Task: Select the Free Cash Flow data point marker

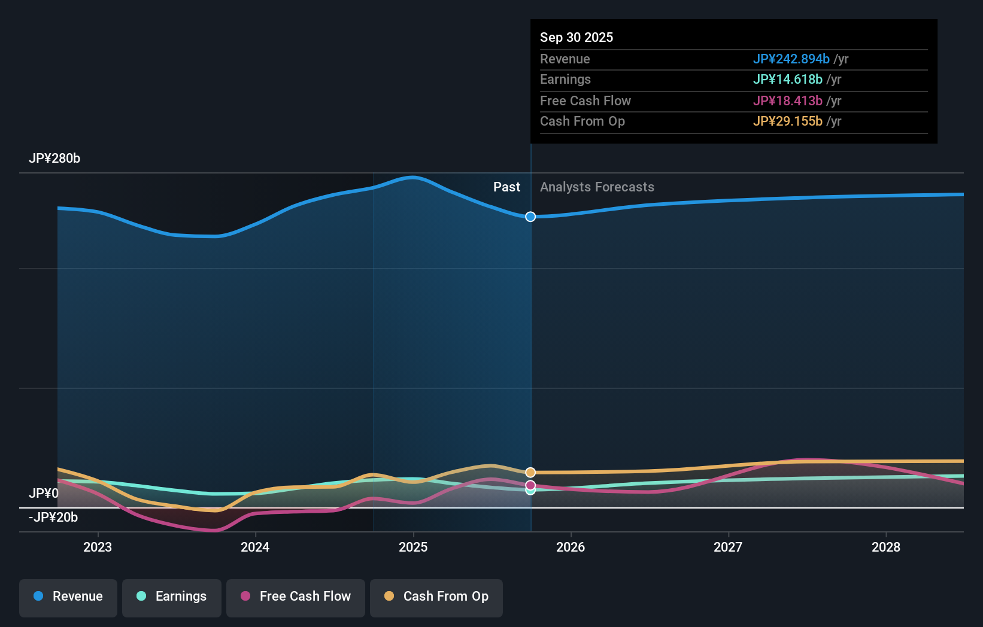Action: click(x=530, y=485)
